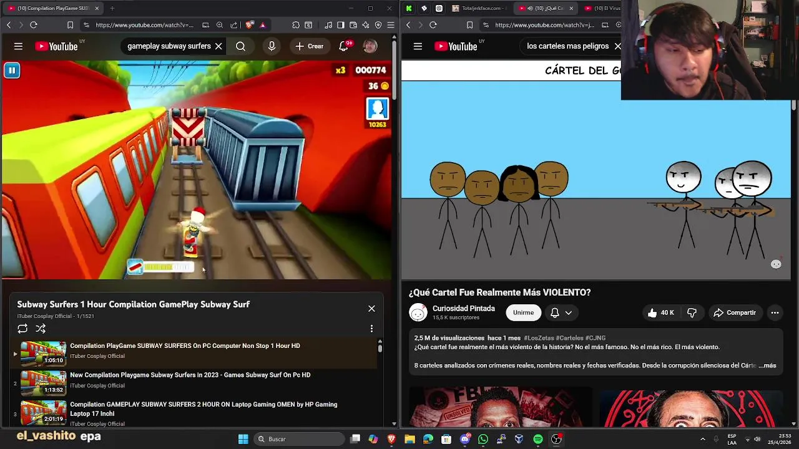Toggle loop playlist option

pyautogui.click(x=22, y=329)
